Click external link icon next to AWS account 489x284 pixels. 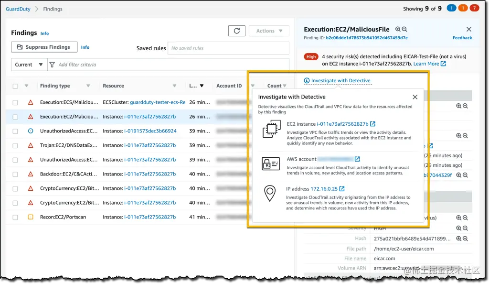point(357,159)
